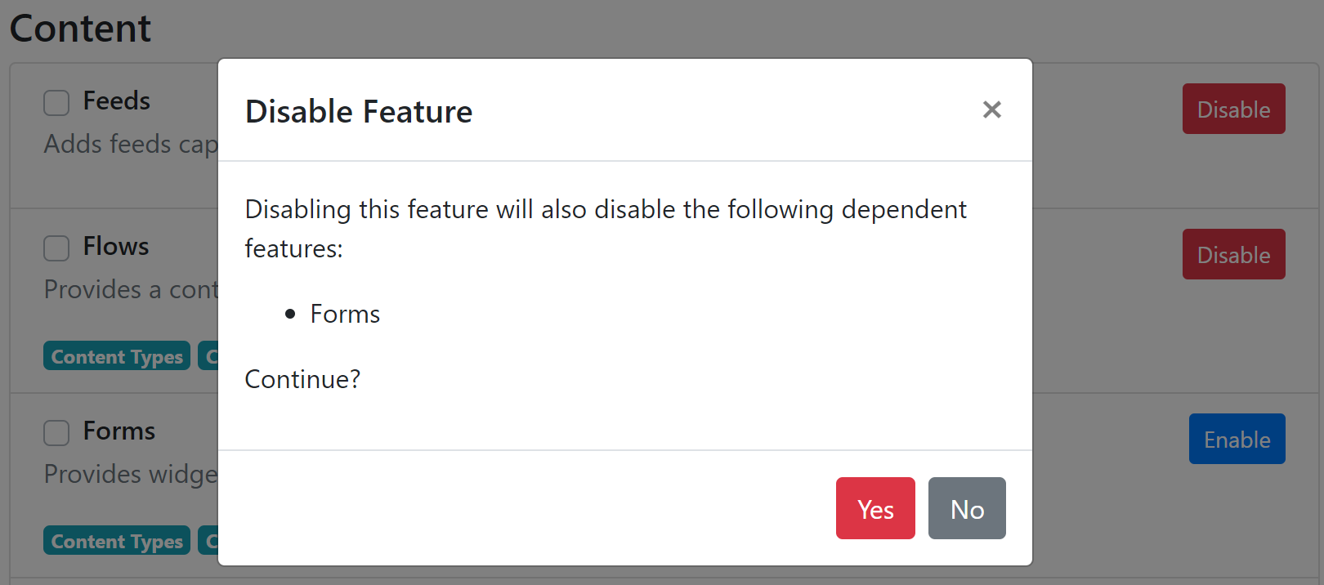
Task: Disable the Flows feature
Action: coord(1233,254)
